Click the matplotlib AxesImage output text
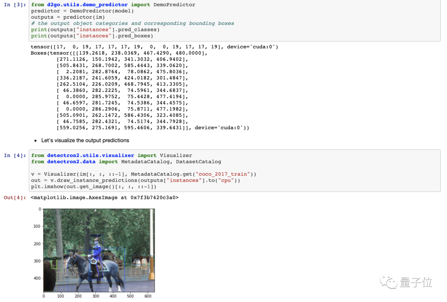The height and width of the screenshot is (302, 447). pos(105,198)
